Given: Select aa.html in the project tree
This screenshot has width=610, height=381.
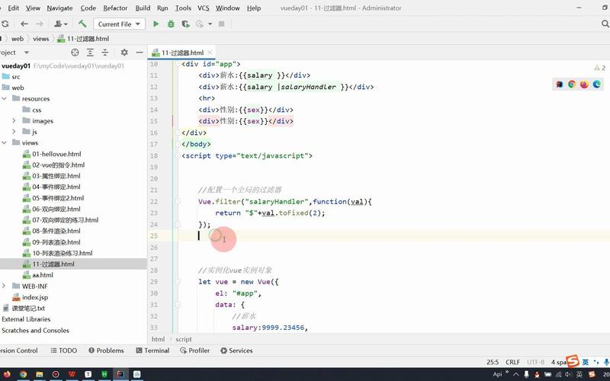Looking at the screenshot, I should (43, 275).
